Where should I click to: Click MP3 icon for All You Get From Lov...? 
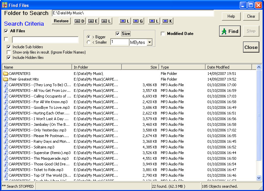click(6, 91)
